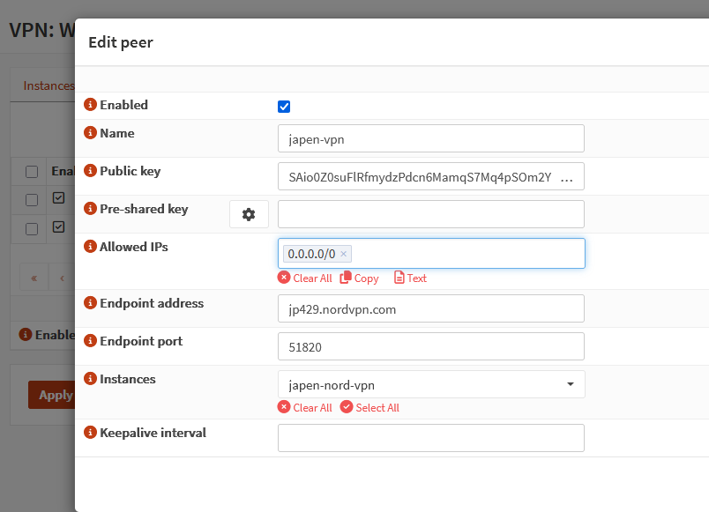Select All Instances
Viewport: 709px width, 512px height.
[369, 407]
